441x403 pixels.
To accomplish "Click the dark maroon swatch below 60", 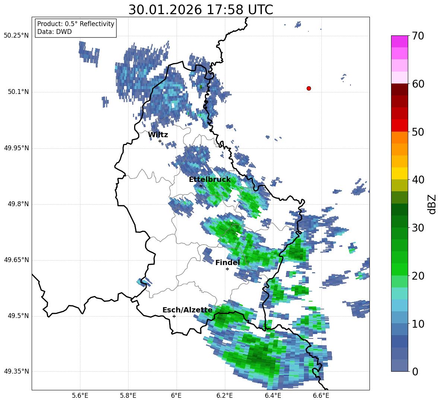I will 399,89.
